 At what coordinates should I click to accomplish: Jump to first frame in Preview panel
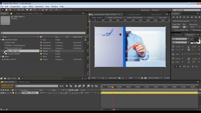[x=173, y=17]
